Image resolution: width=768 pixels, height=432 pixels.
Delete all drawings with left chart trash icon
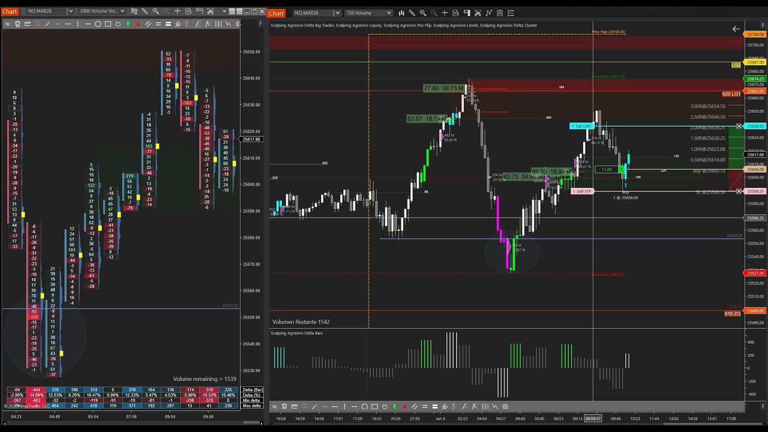coord(17,24)
